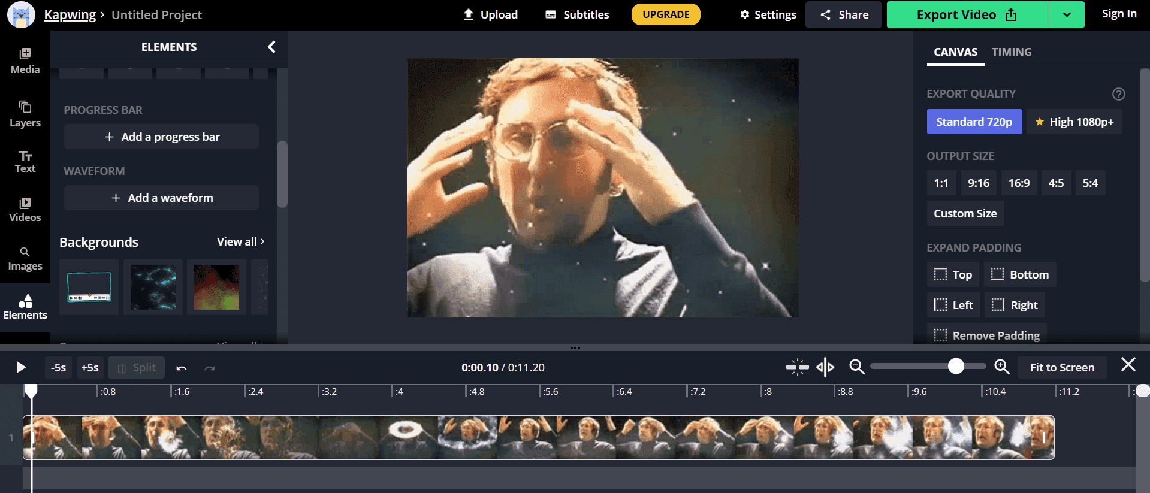Click the timeline playhead marker

point(31,391)
